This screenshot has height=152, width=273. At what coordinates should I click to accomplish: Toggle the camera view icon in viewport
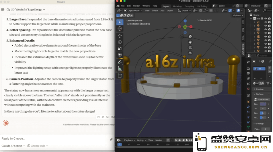pyautogui.click(x=190, y=47)
